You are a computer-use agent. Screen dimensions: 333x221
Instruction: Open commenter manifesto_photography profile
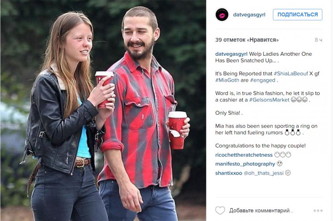pyautogui.click(x=245, y=164)
